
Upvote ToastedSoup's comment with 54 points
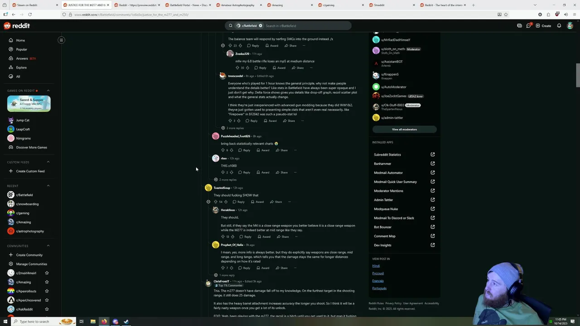pyautogui.click(x=215, y=202)
